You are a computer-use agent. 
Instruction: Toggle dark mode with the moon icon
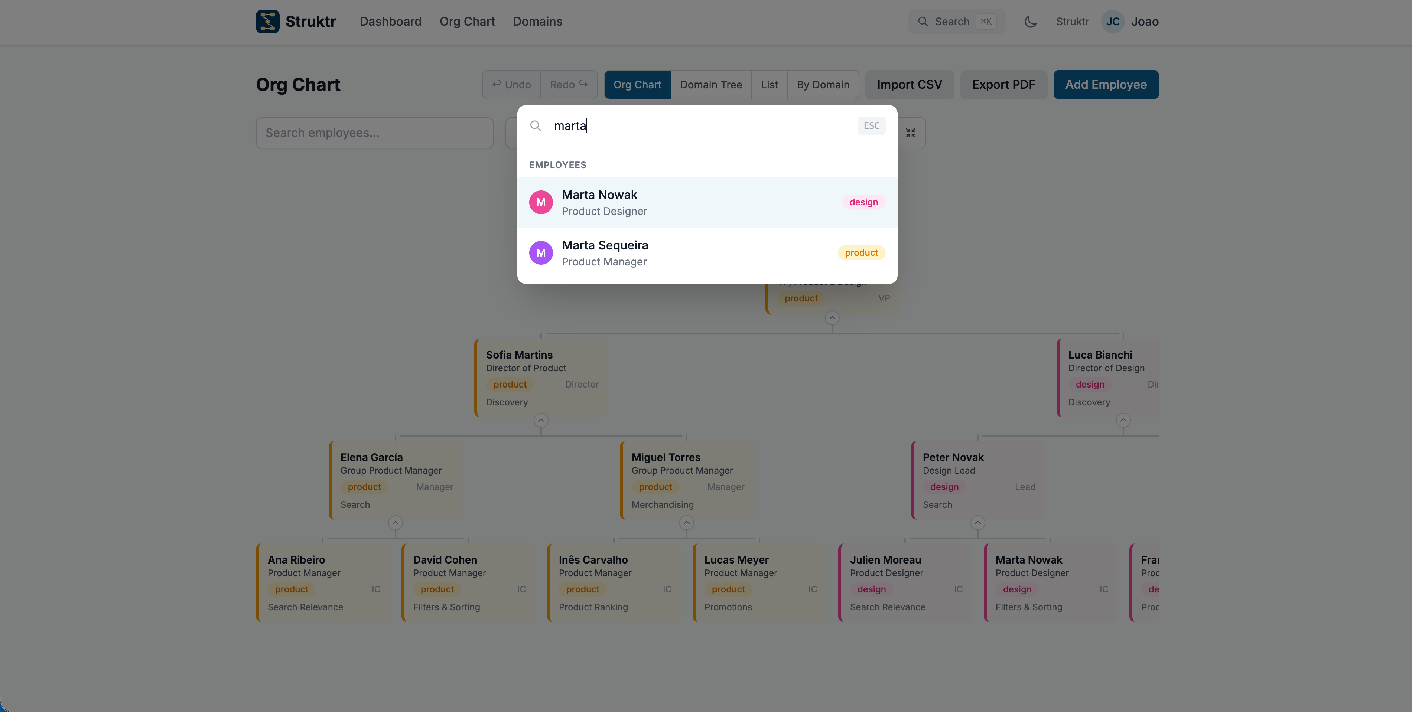pos(1031,22)
